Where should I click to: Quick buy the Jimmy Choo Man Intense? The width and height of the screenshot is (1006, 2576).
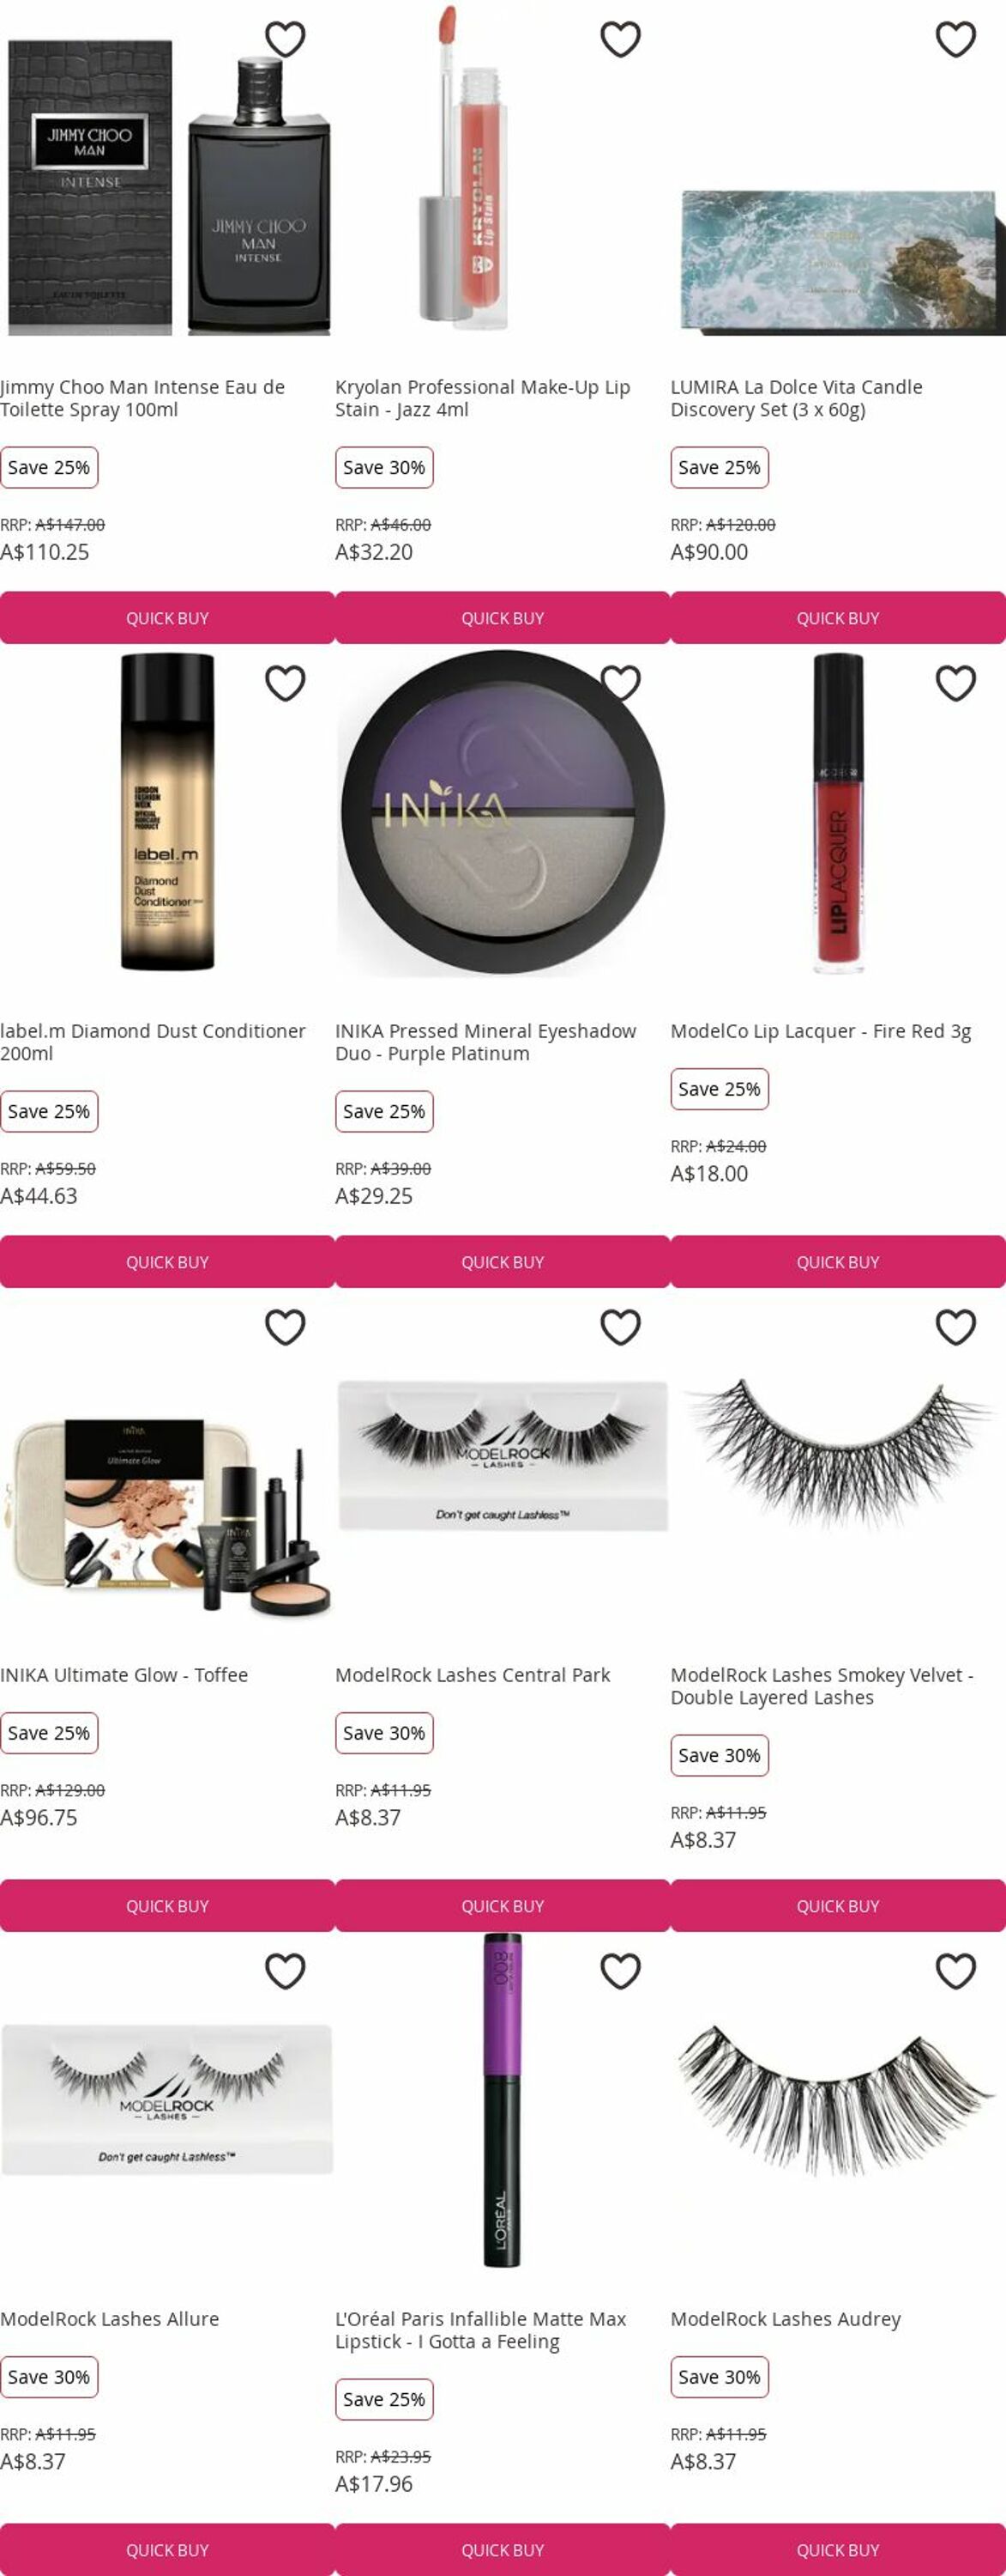(167, 618)
